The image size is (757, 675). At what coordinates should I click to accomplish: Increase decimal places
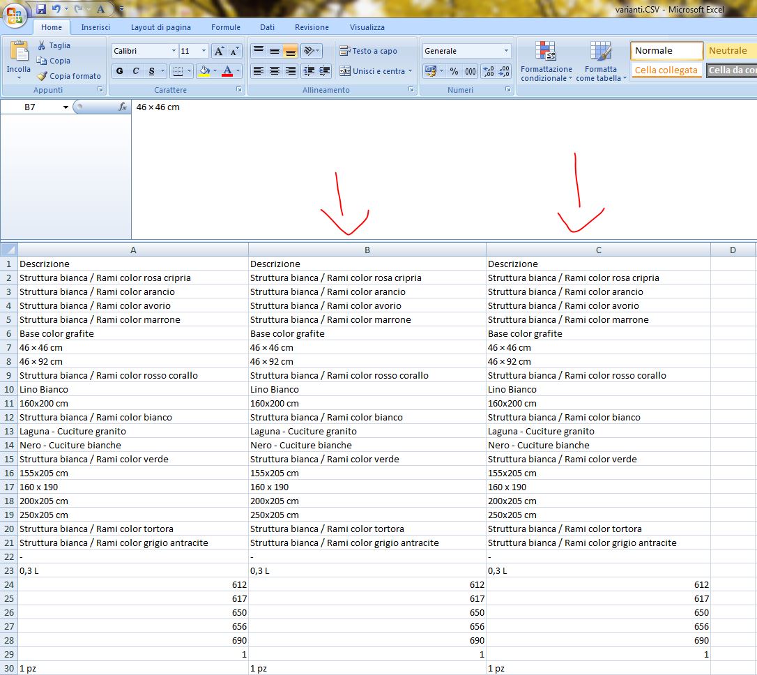click(x=489, y=71)
